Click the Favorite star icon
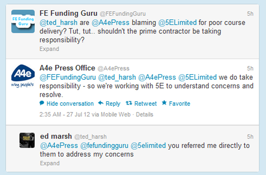The image size is (266, 175). pos(164,103)
